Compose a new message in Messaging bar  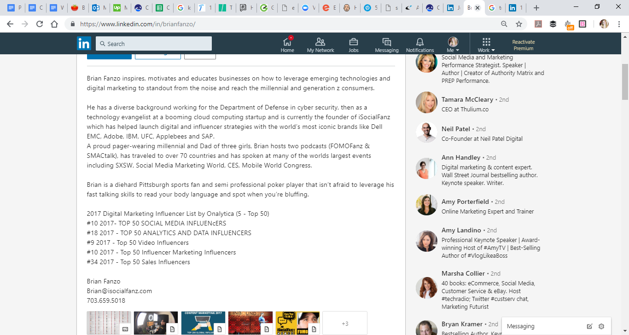coord(589,326)
